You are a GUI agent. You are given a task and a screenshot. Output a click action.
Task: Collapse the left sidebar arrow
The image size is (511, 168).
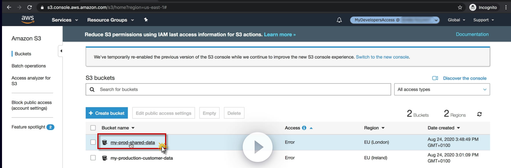click(61, 51)
